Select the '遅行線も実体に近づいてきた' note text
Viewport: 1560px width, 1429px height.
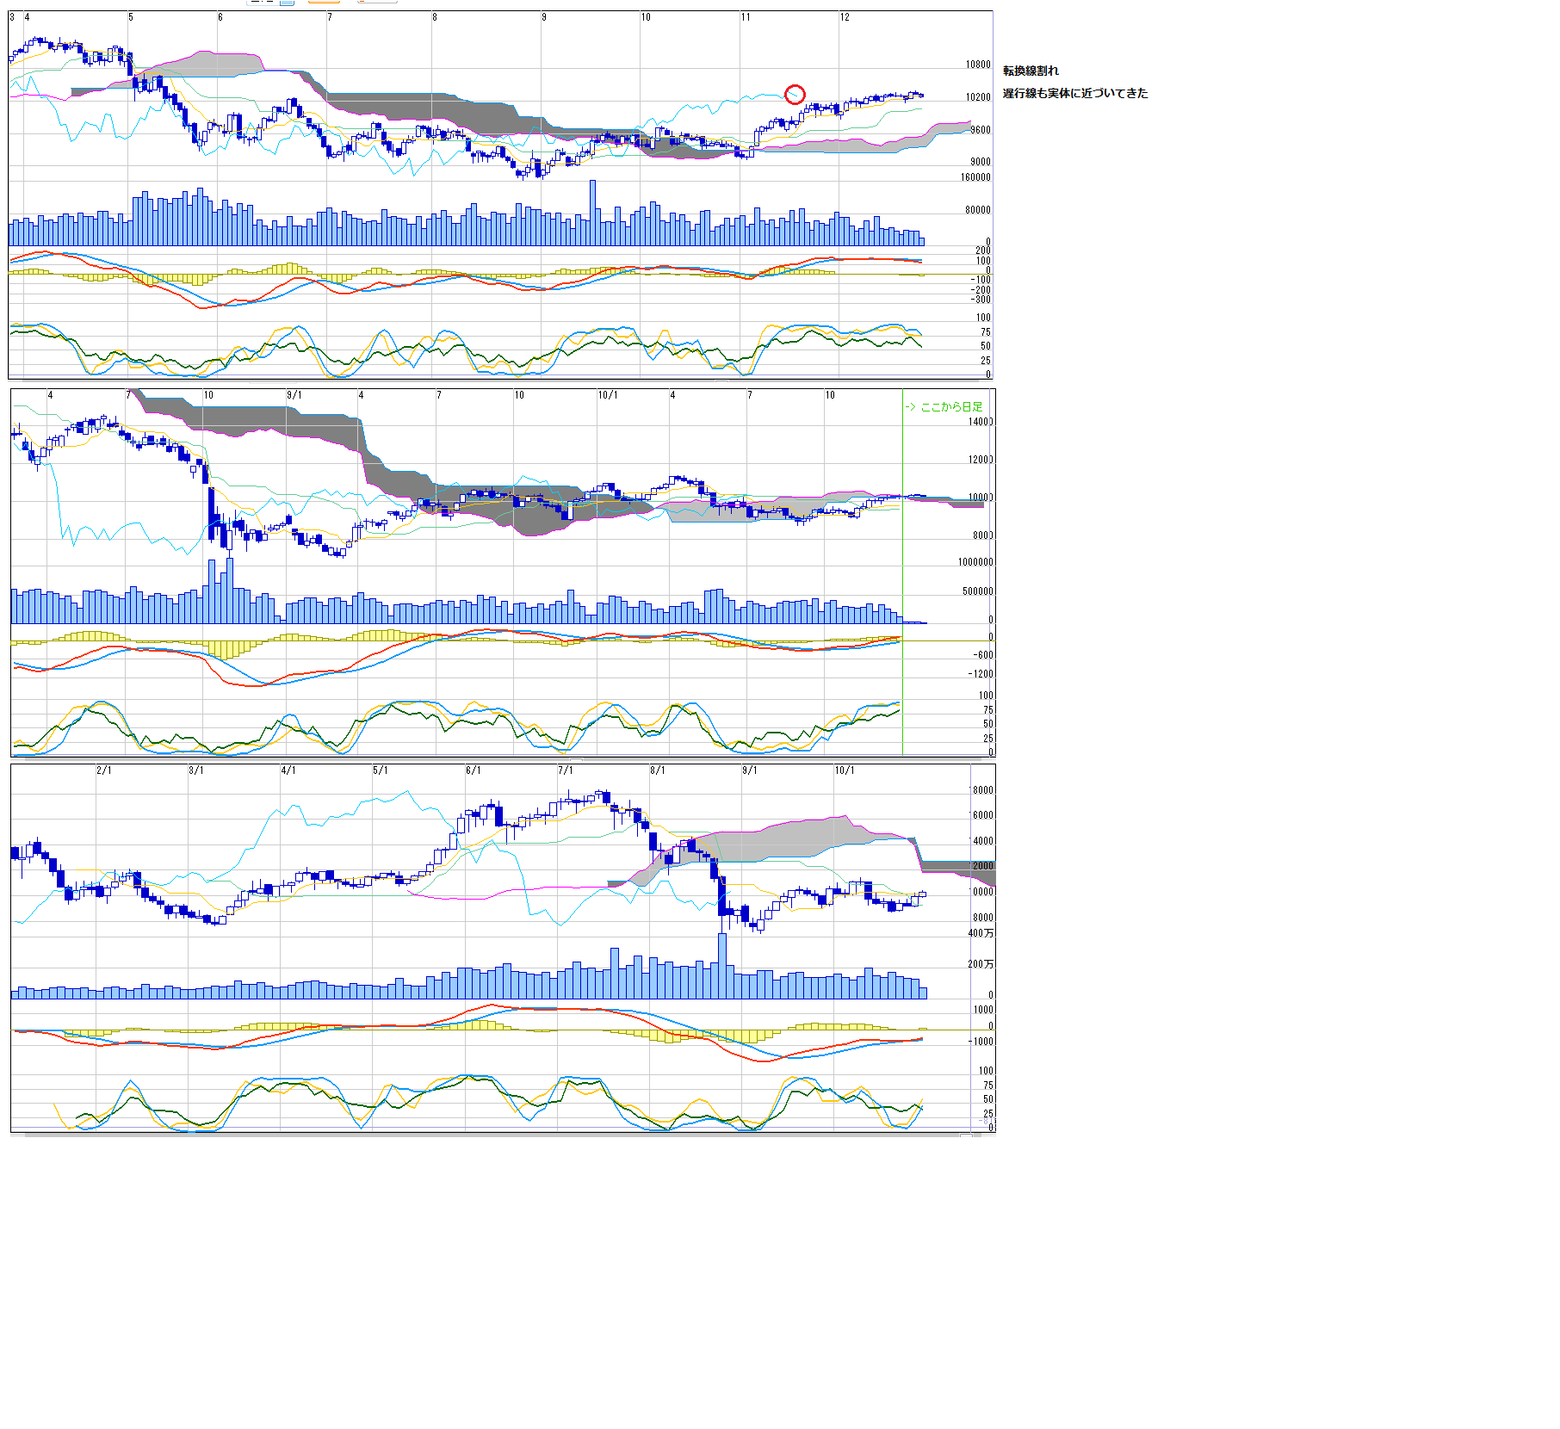pyautogui.click(x=1075, y=93)
